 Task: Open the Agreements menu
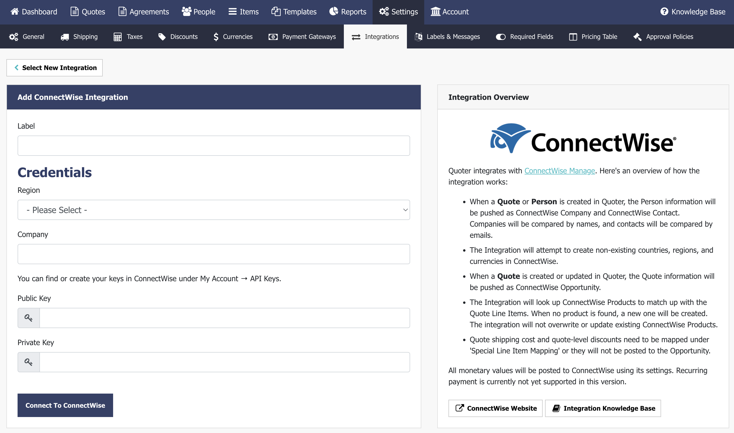click(x=143, y=12)
